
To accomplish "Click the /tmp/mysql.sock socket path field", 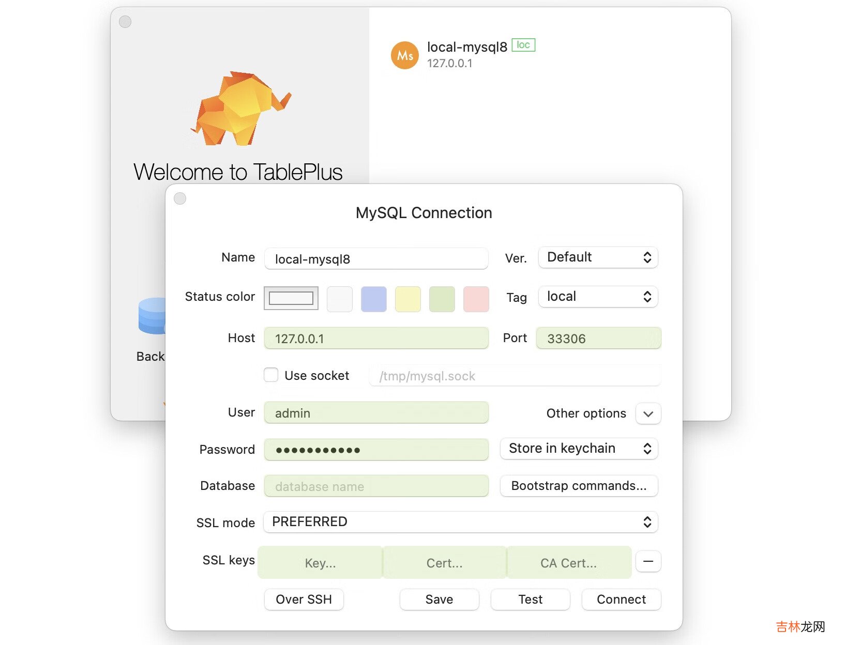I will pyautogui.click(x=515, y=376).
